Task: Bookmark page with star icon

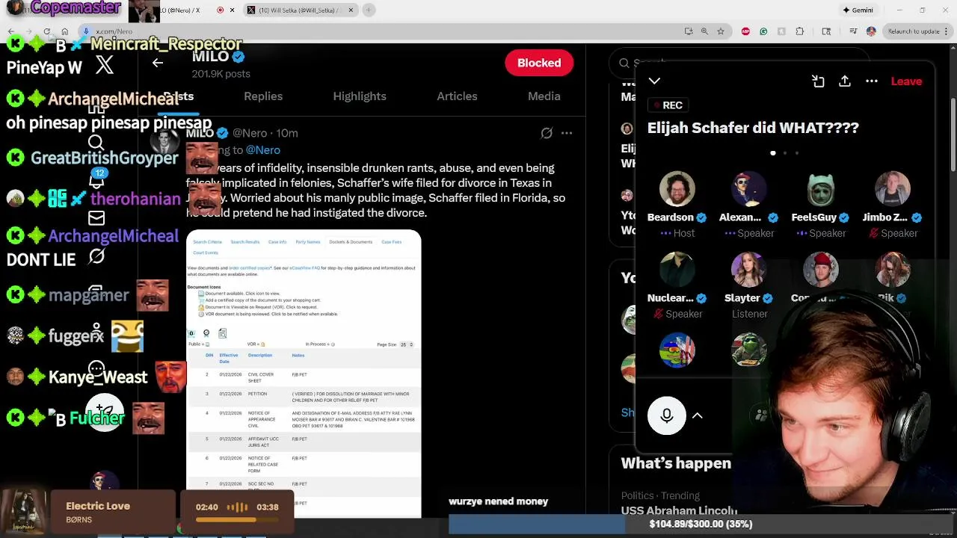Action: click(721, 31)
